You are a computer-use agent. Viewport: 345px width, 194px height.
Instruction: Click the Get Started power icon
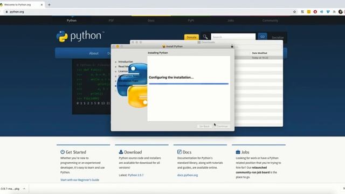click(63, 152)
